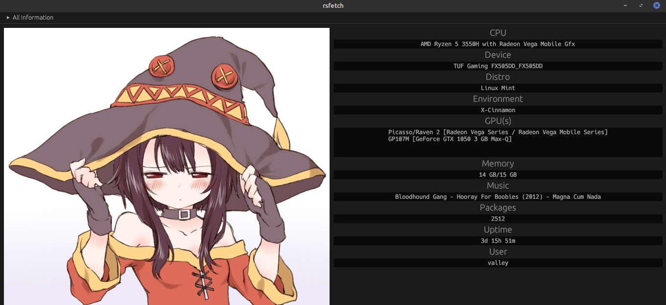666x305 pixels.
Task: Close the rsfetch window
Action: coord(657,5)
